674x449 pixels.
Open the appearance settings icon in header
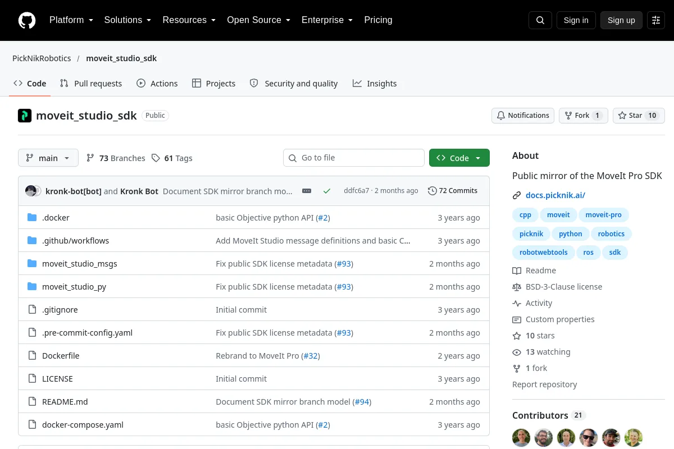656,20
